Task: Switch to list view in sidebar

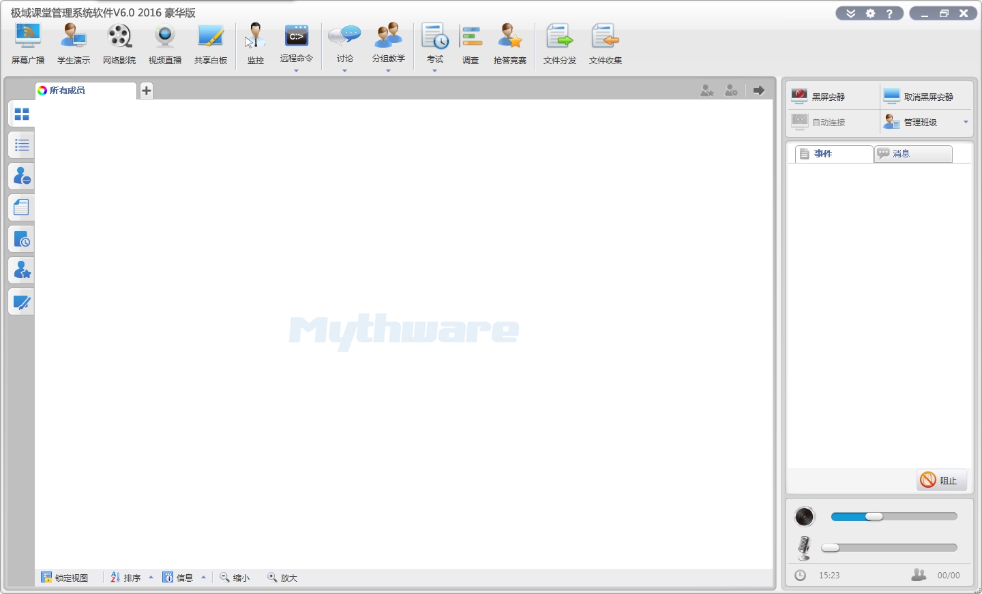Action: click(x=22, y=145)
